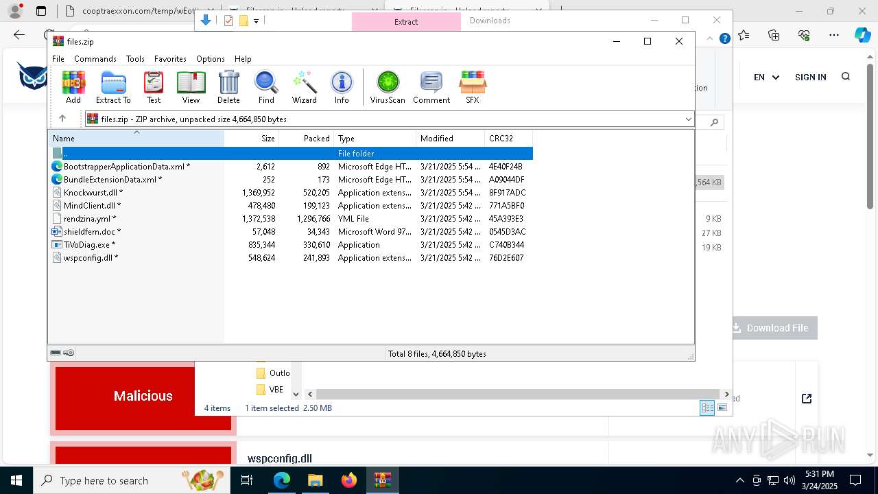This screenshot has width=878, height=494.
Task: Select BootstrapperApplicationData.xml file
Action: (x=291, y=166)
